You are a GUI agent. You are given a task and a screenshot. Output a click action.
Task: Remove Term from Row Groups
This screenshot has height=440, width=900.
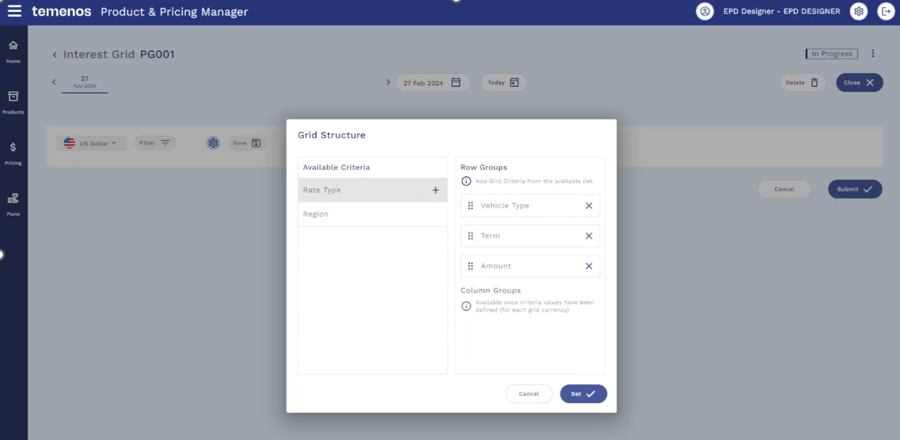point(589,236)
